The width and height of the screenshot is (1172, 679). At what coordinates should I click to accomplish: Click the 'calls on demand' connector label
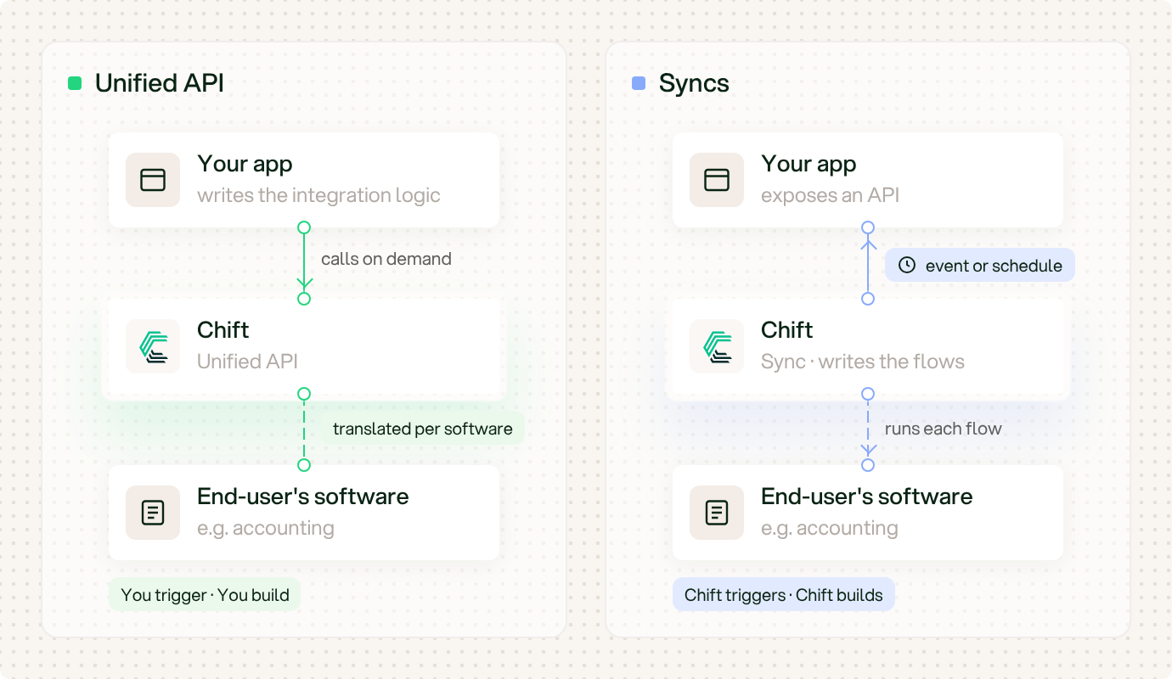386,259
